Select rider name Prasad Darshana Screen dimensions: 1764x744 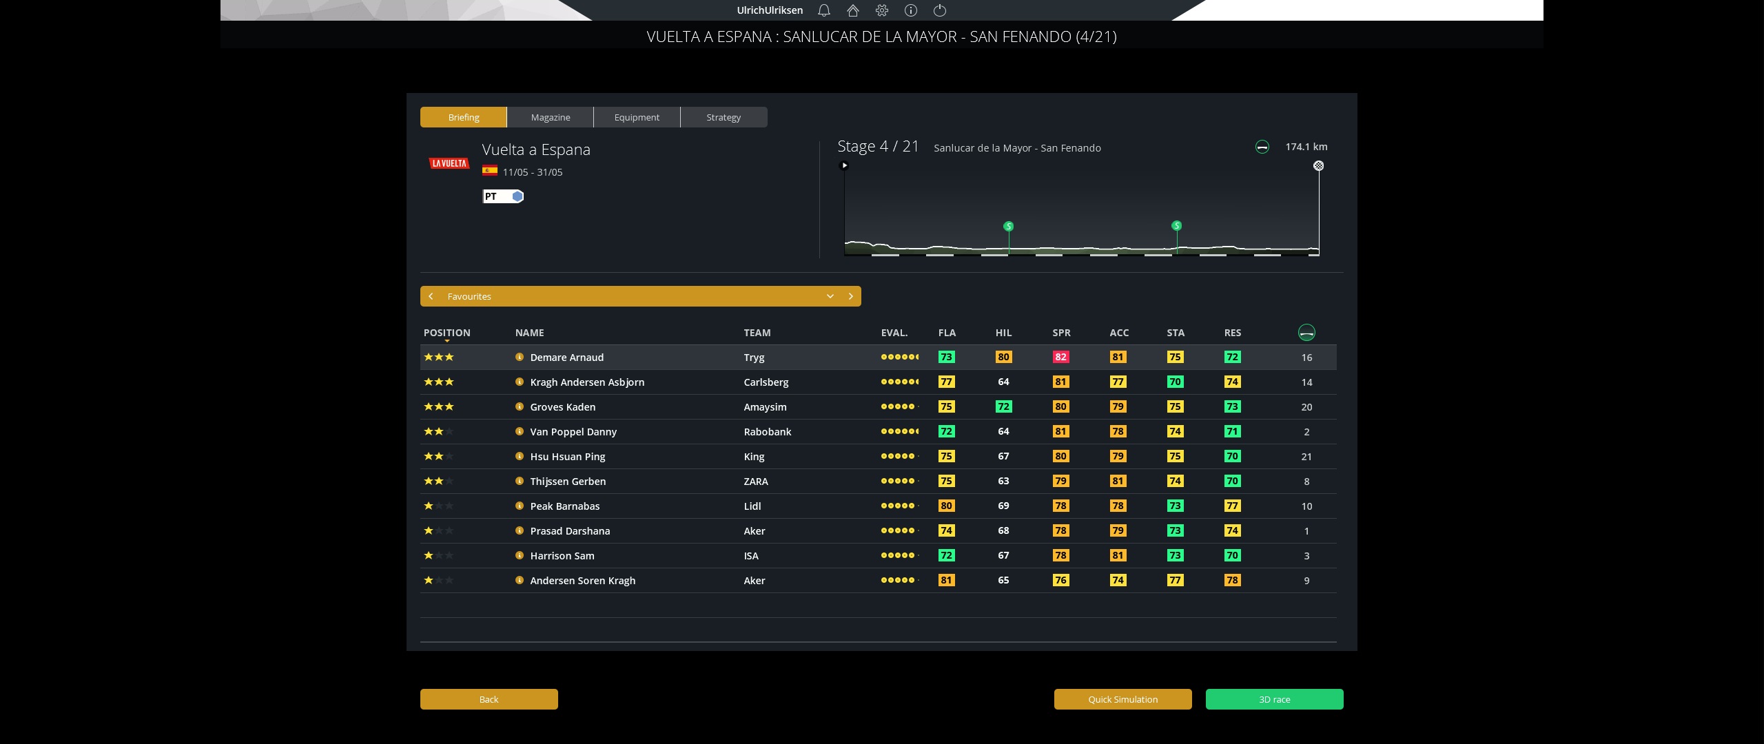[570, 530]
